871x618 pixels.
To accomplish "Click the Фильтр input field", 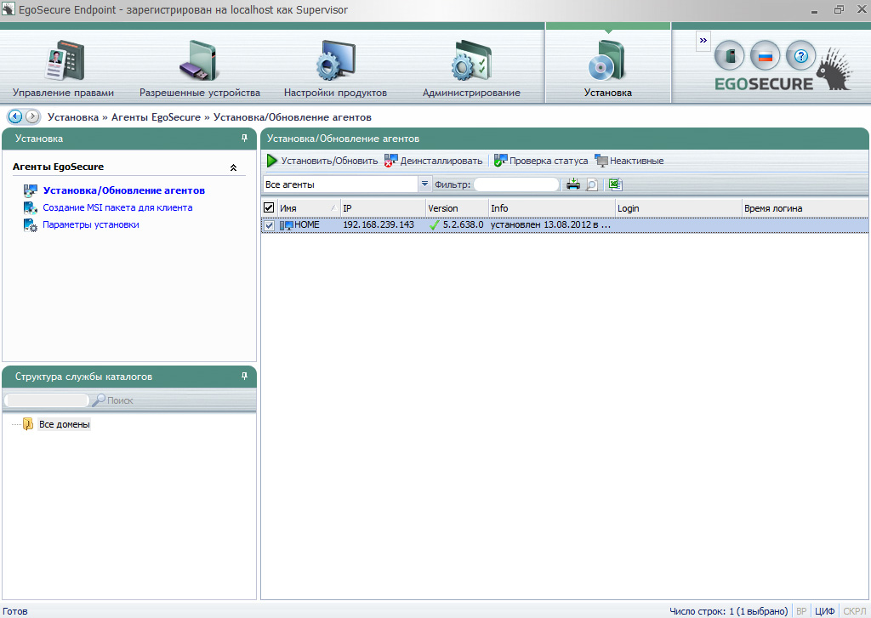I will (x=516, y=184).
